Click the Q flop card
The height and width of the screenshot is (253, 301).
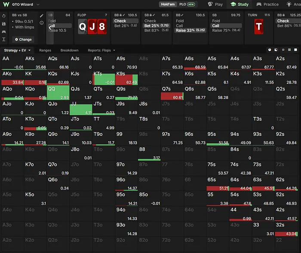click(83, 27)
